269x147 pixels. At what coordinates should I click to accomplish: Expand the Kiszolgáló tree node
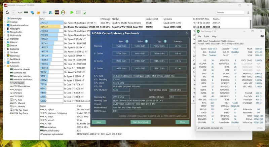(x=5, y=29)
